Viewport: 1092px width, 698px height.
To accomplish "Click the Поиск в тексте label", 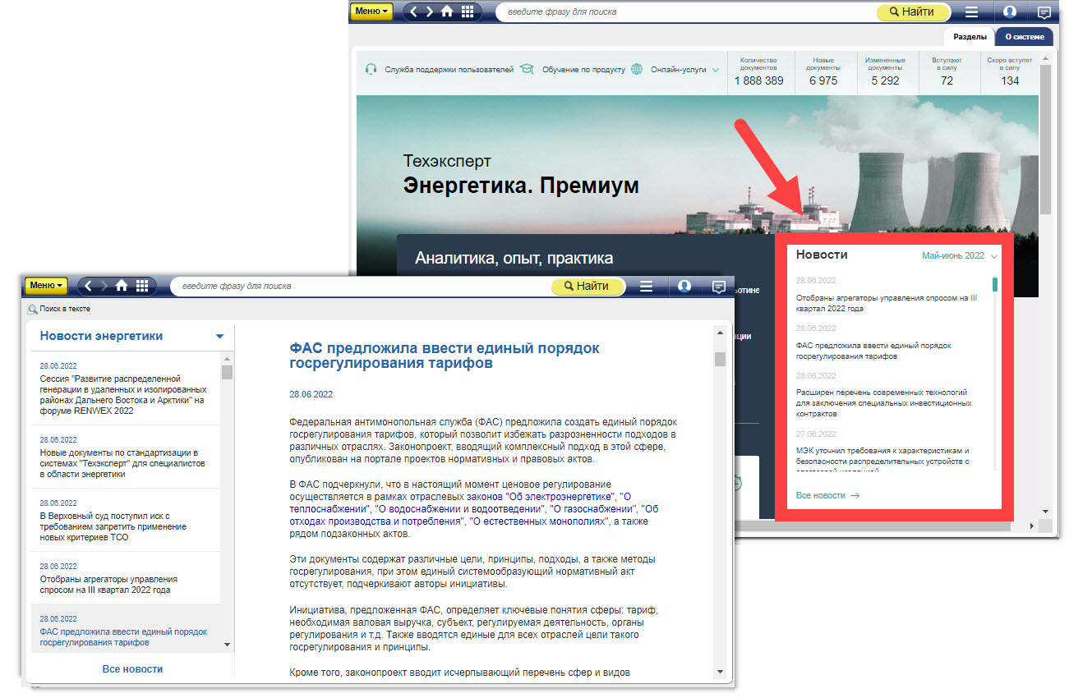I will coord(65,310).
